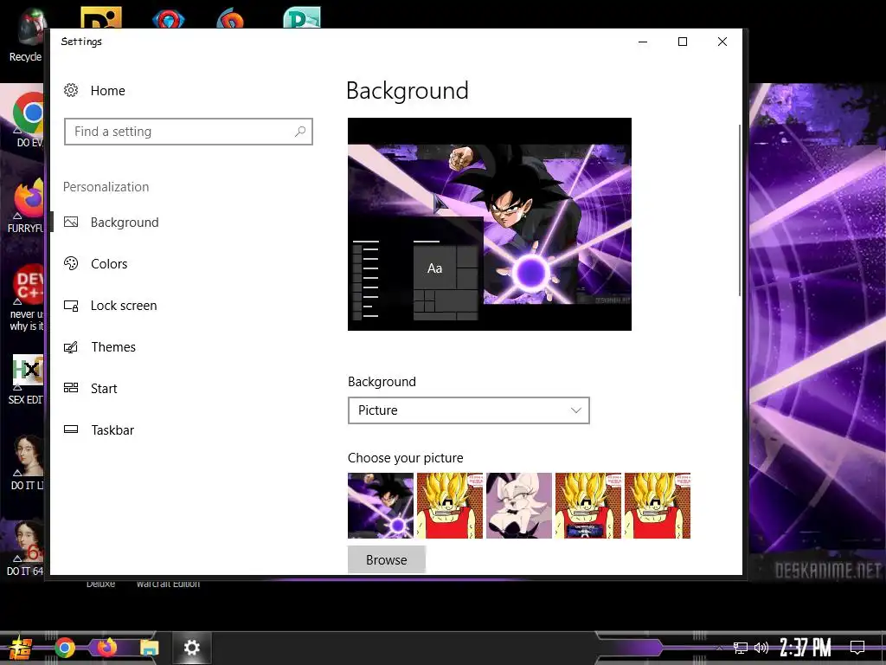Click the Home gear icon
The image size is (886, 665).
71,90
